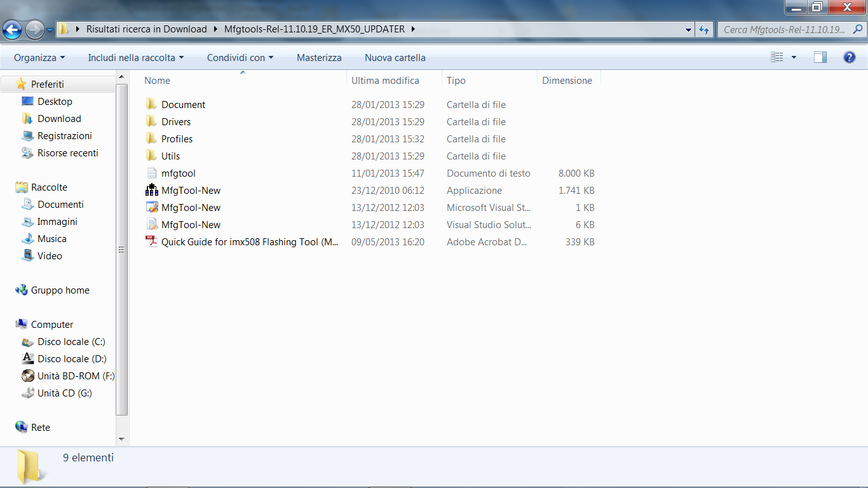Viewport: 868px width, 488px height.
Task: Click Mfgtools-Rel-11.10.19_ER_MX50_UPDATER breadcrumb segment
Action: (315, 29)
